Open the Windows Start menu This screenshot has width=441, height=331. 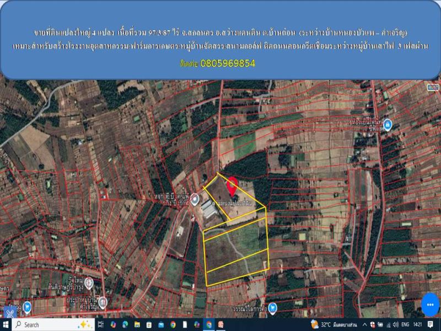point(6,324)
